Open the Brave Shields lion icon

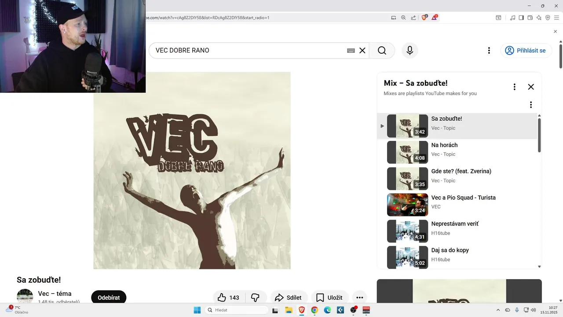pos(424,18)
